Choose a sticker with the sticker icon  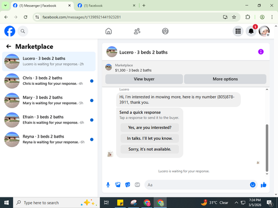click(x=127, y=185)
